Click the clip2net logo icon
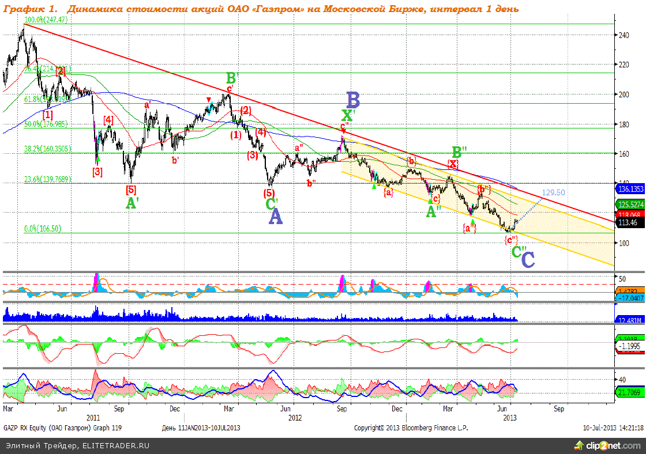 point(579,445)
